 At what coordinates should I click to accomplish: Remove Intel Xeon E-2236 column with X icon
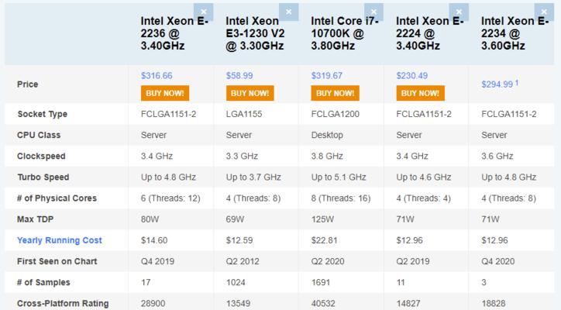204,12
